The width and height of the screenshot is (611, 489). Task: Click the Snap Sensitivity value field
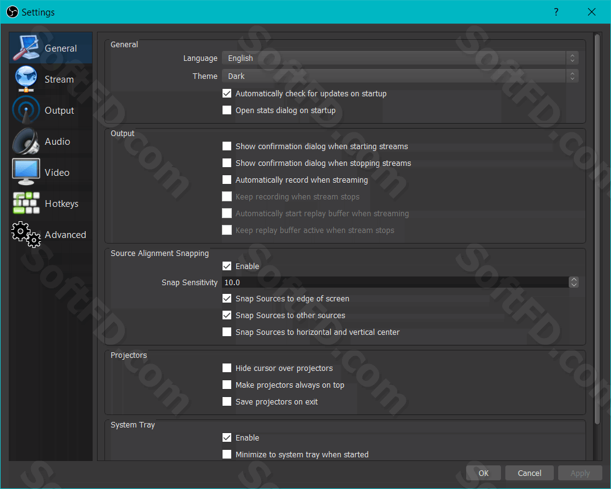395,282
